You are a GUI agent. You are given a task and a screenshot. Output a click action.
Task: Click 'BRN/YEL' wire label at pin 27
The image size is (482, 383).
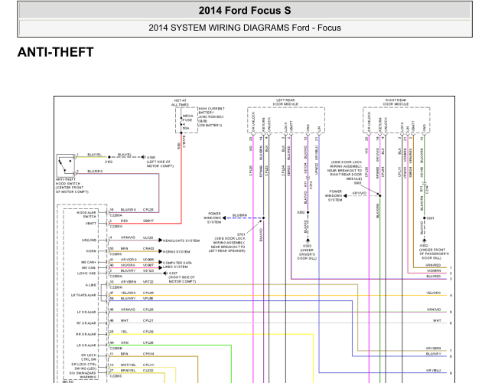click(128, 371)
